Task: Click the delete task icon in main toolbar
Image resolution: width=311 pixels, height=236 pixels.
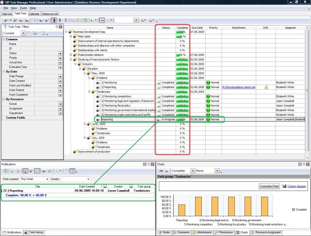Action: [x=27, y=20]
